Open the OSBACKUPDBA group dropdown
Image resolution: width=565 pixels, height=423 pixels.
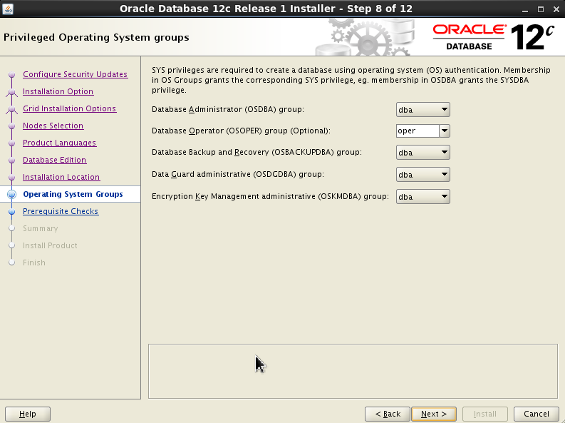423,153
